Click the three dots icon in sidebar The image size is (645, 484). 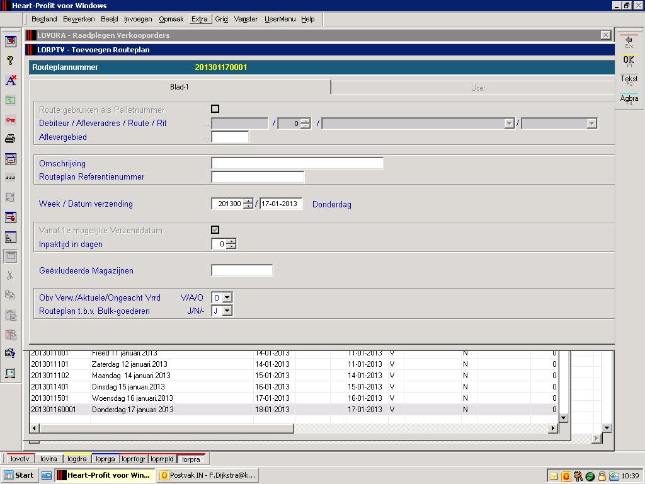pyautogui.click(x=10, y=178)
